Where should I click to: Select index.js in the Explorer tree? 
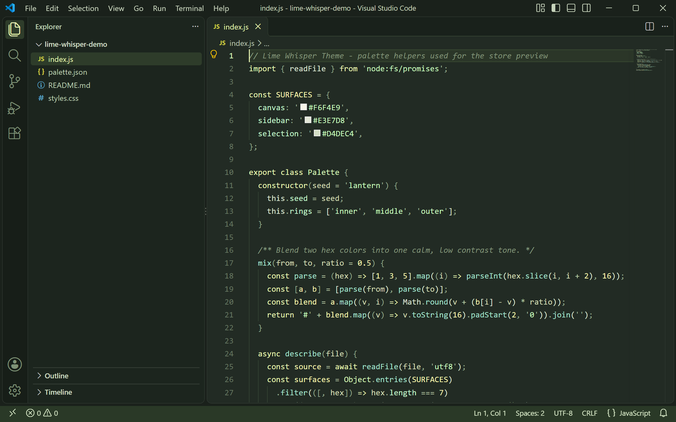(x=116, y=59)
